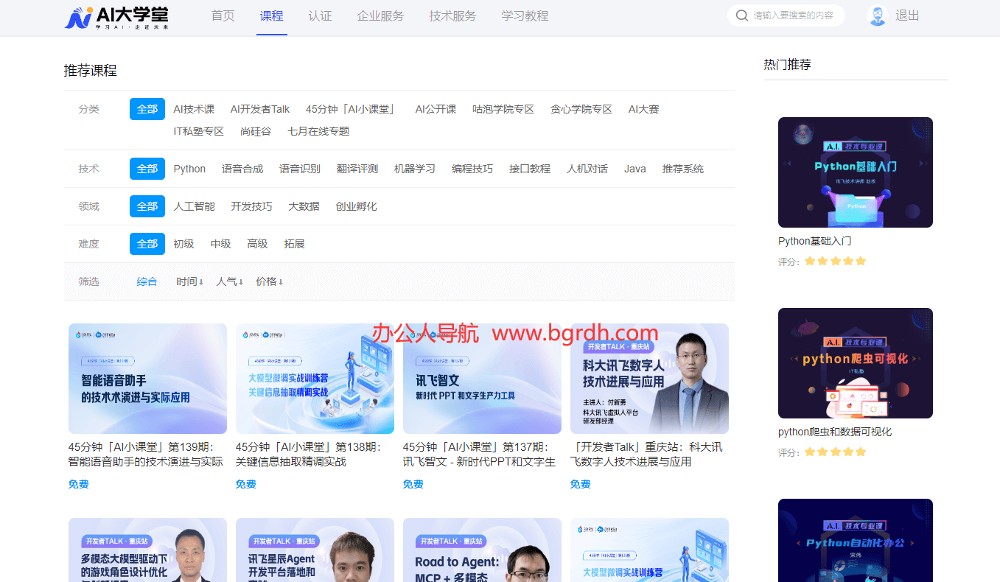Set difficulty to 中级
The image size is (1000, 582).
(220, 244)
